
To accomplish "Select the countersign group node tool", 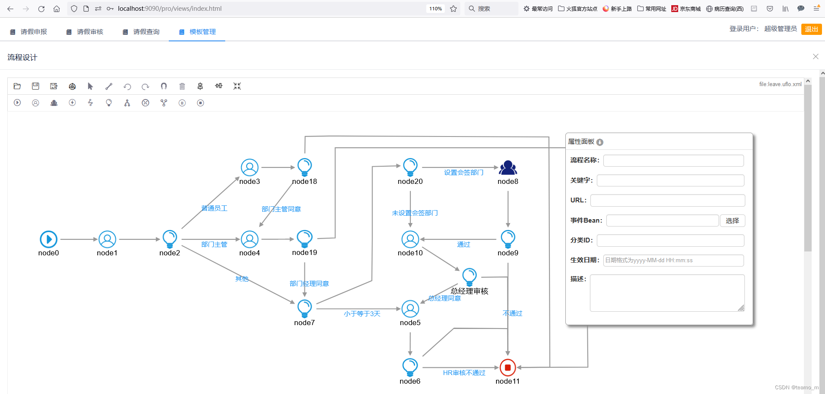I will click(54, 103).
